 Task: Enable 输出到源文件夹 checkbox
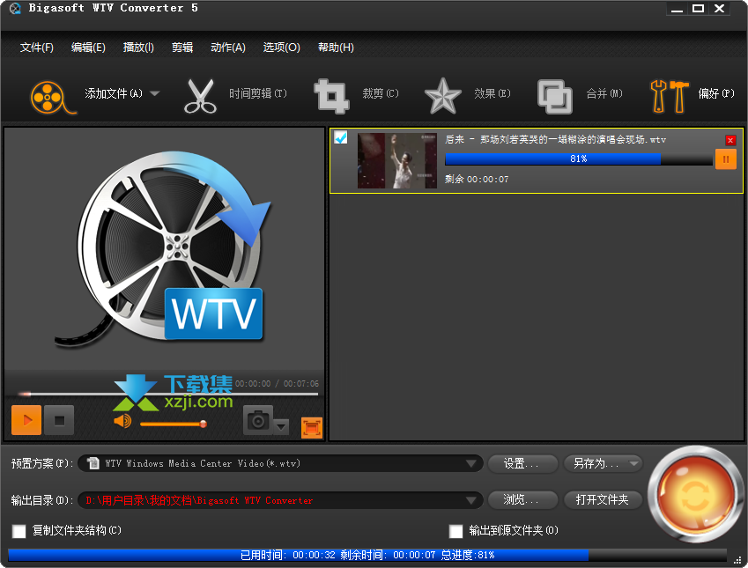[x=456, y=531]
